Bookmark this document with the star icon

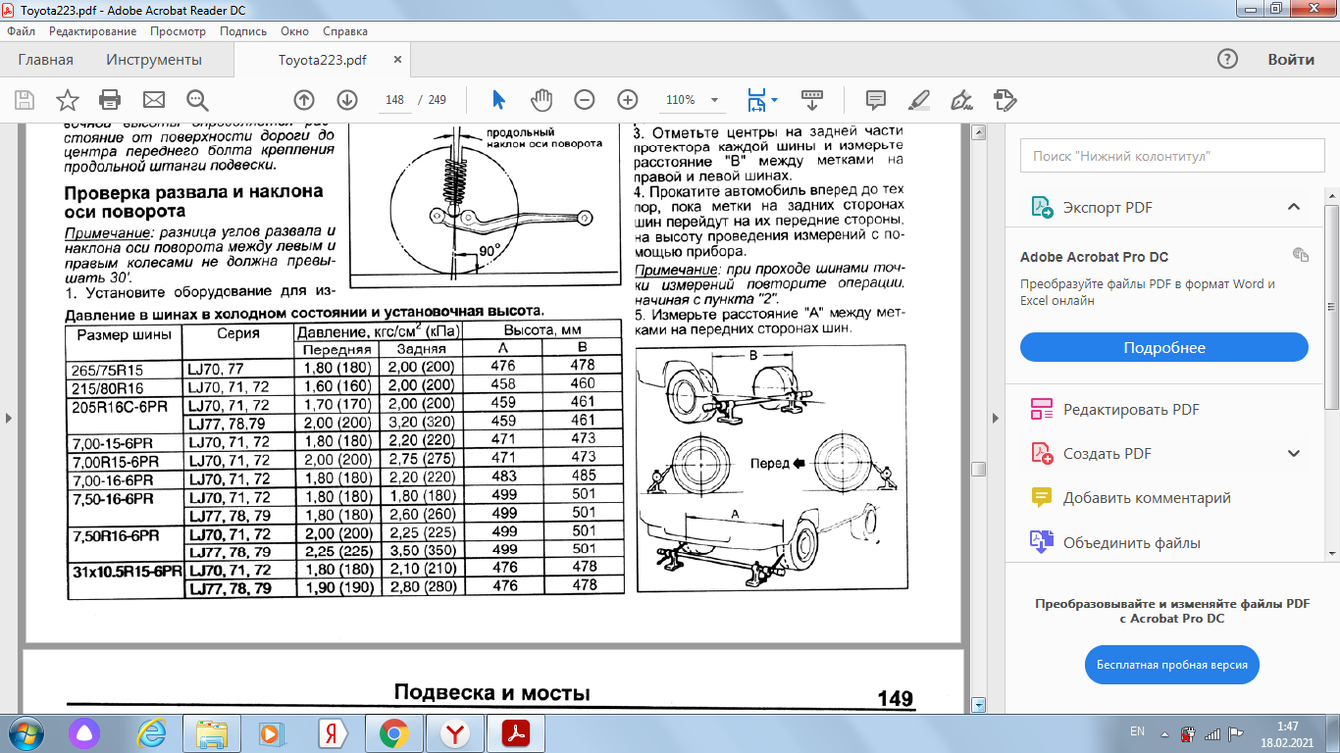(x=68, y=100)
